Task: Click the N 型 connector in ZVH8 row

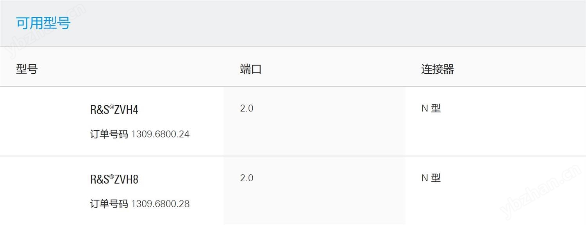Action: [x=431, y=178]
